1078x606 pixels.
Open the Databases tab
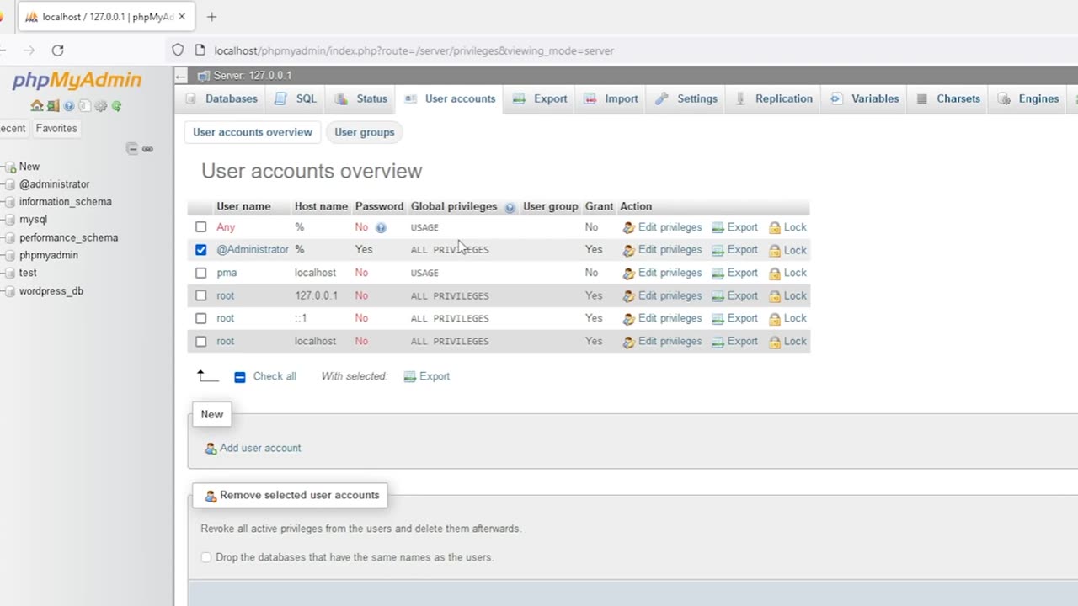(222, 98)
